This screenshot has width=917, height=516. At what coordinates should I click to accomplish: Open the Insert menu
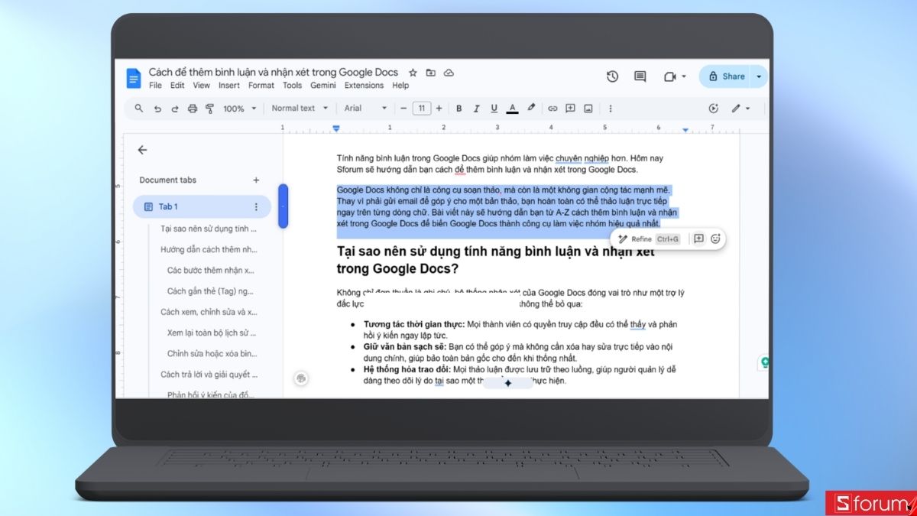(x=229, y=86)
